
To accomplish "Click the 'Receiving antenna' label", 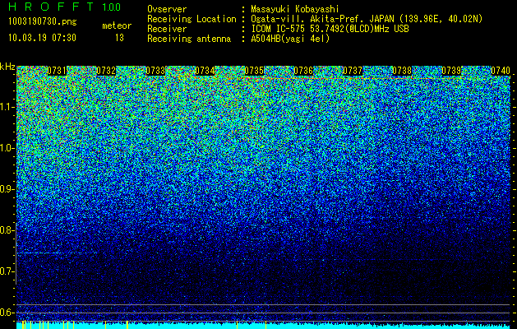I will click(189, 39).
